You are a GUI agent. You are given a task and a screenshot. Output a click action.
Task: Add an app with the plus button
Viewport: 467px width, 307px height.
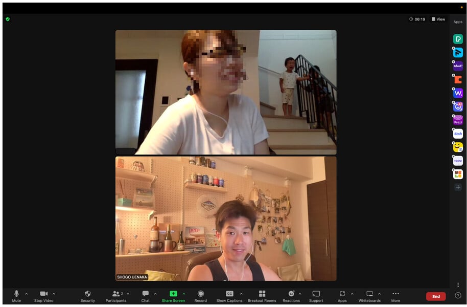click(458, 187)
